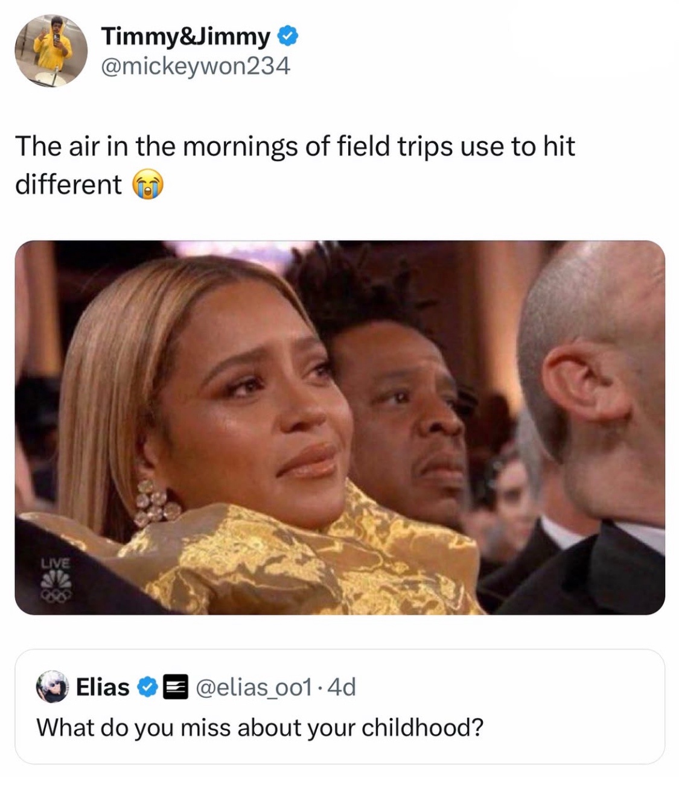The height and width of the screenshot is (789, 679).
Task: Open Timmy&Jimmy's profile picture
Action: click(51, 51)
